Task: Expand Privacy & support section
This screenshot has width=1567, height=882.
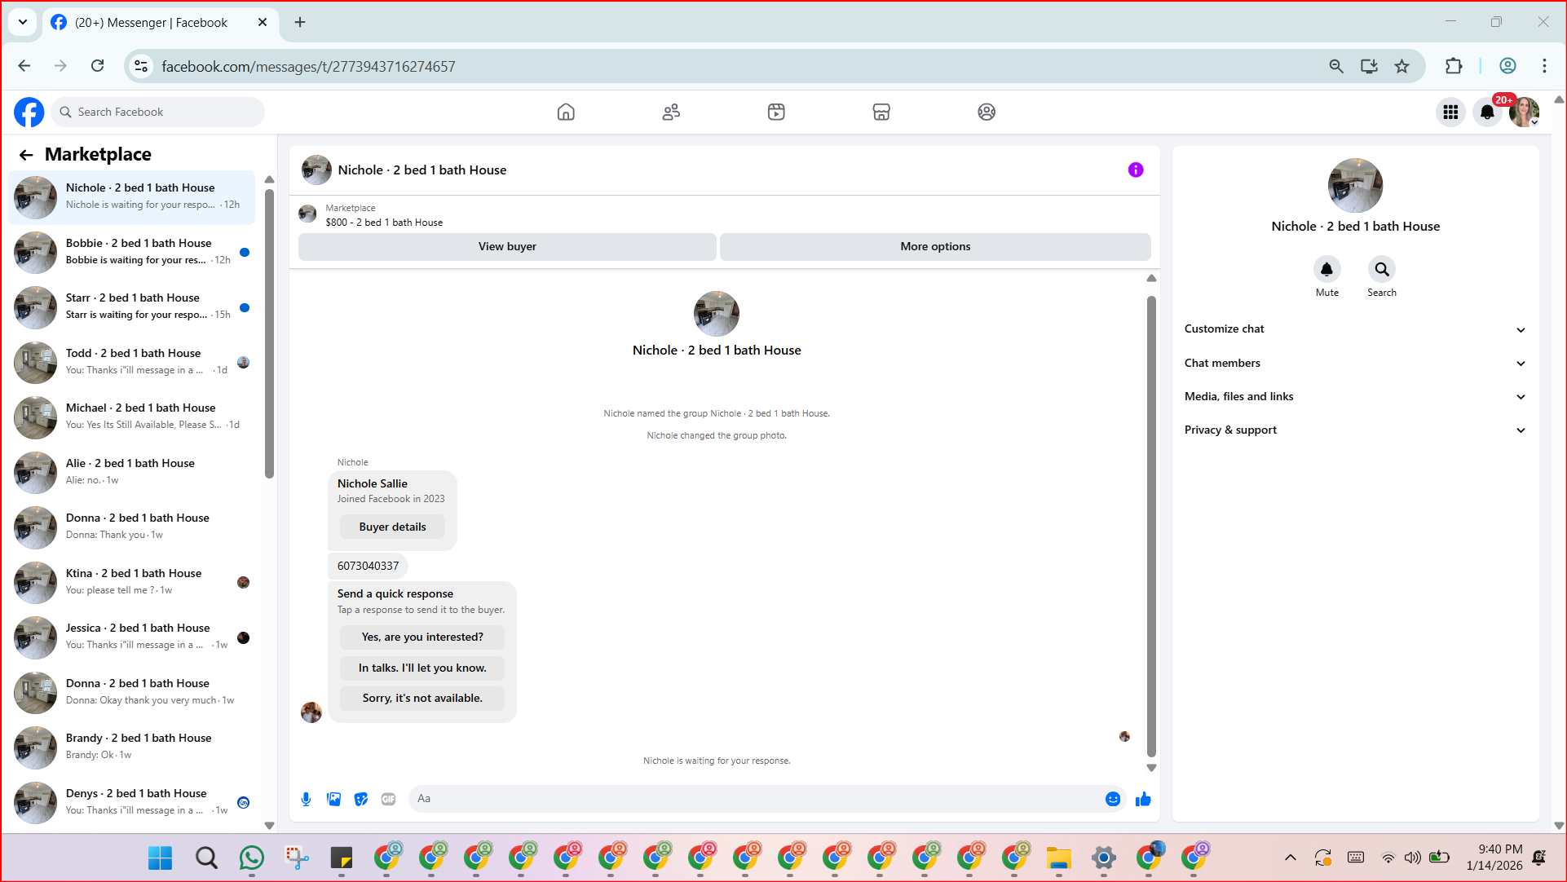Action: point(1353,430)
